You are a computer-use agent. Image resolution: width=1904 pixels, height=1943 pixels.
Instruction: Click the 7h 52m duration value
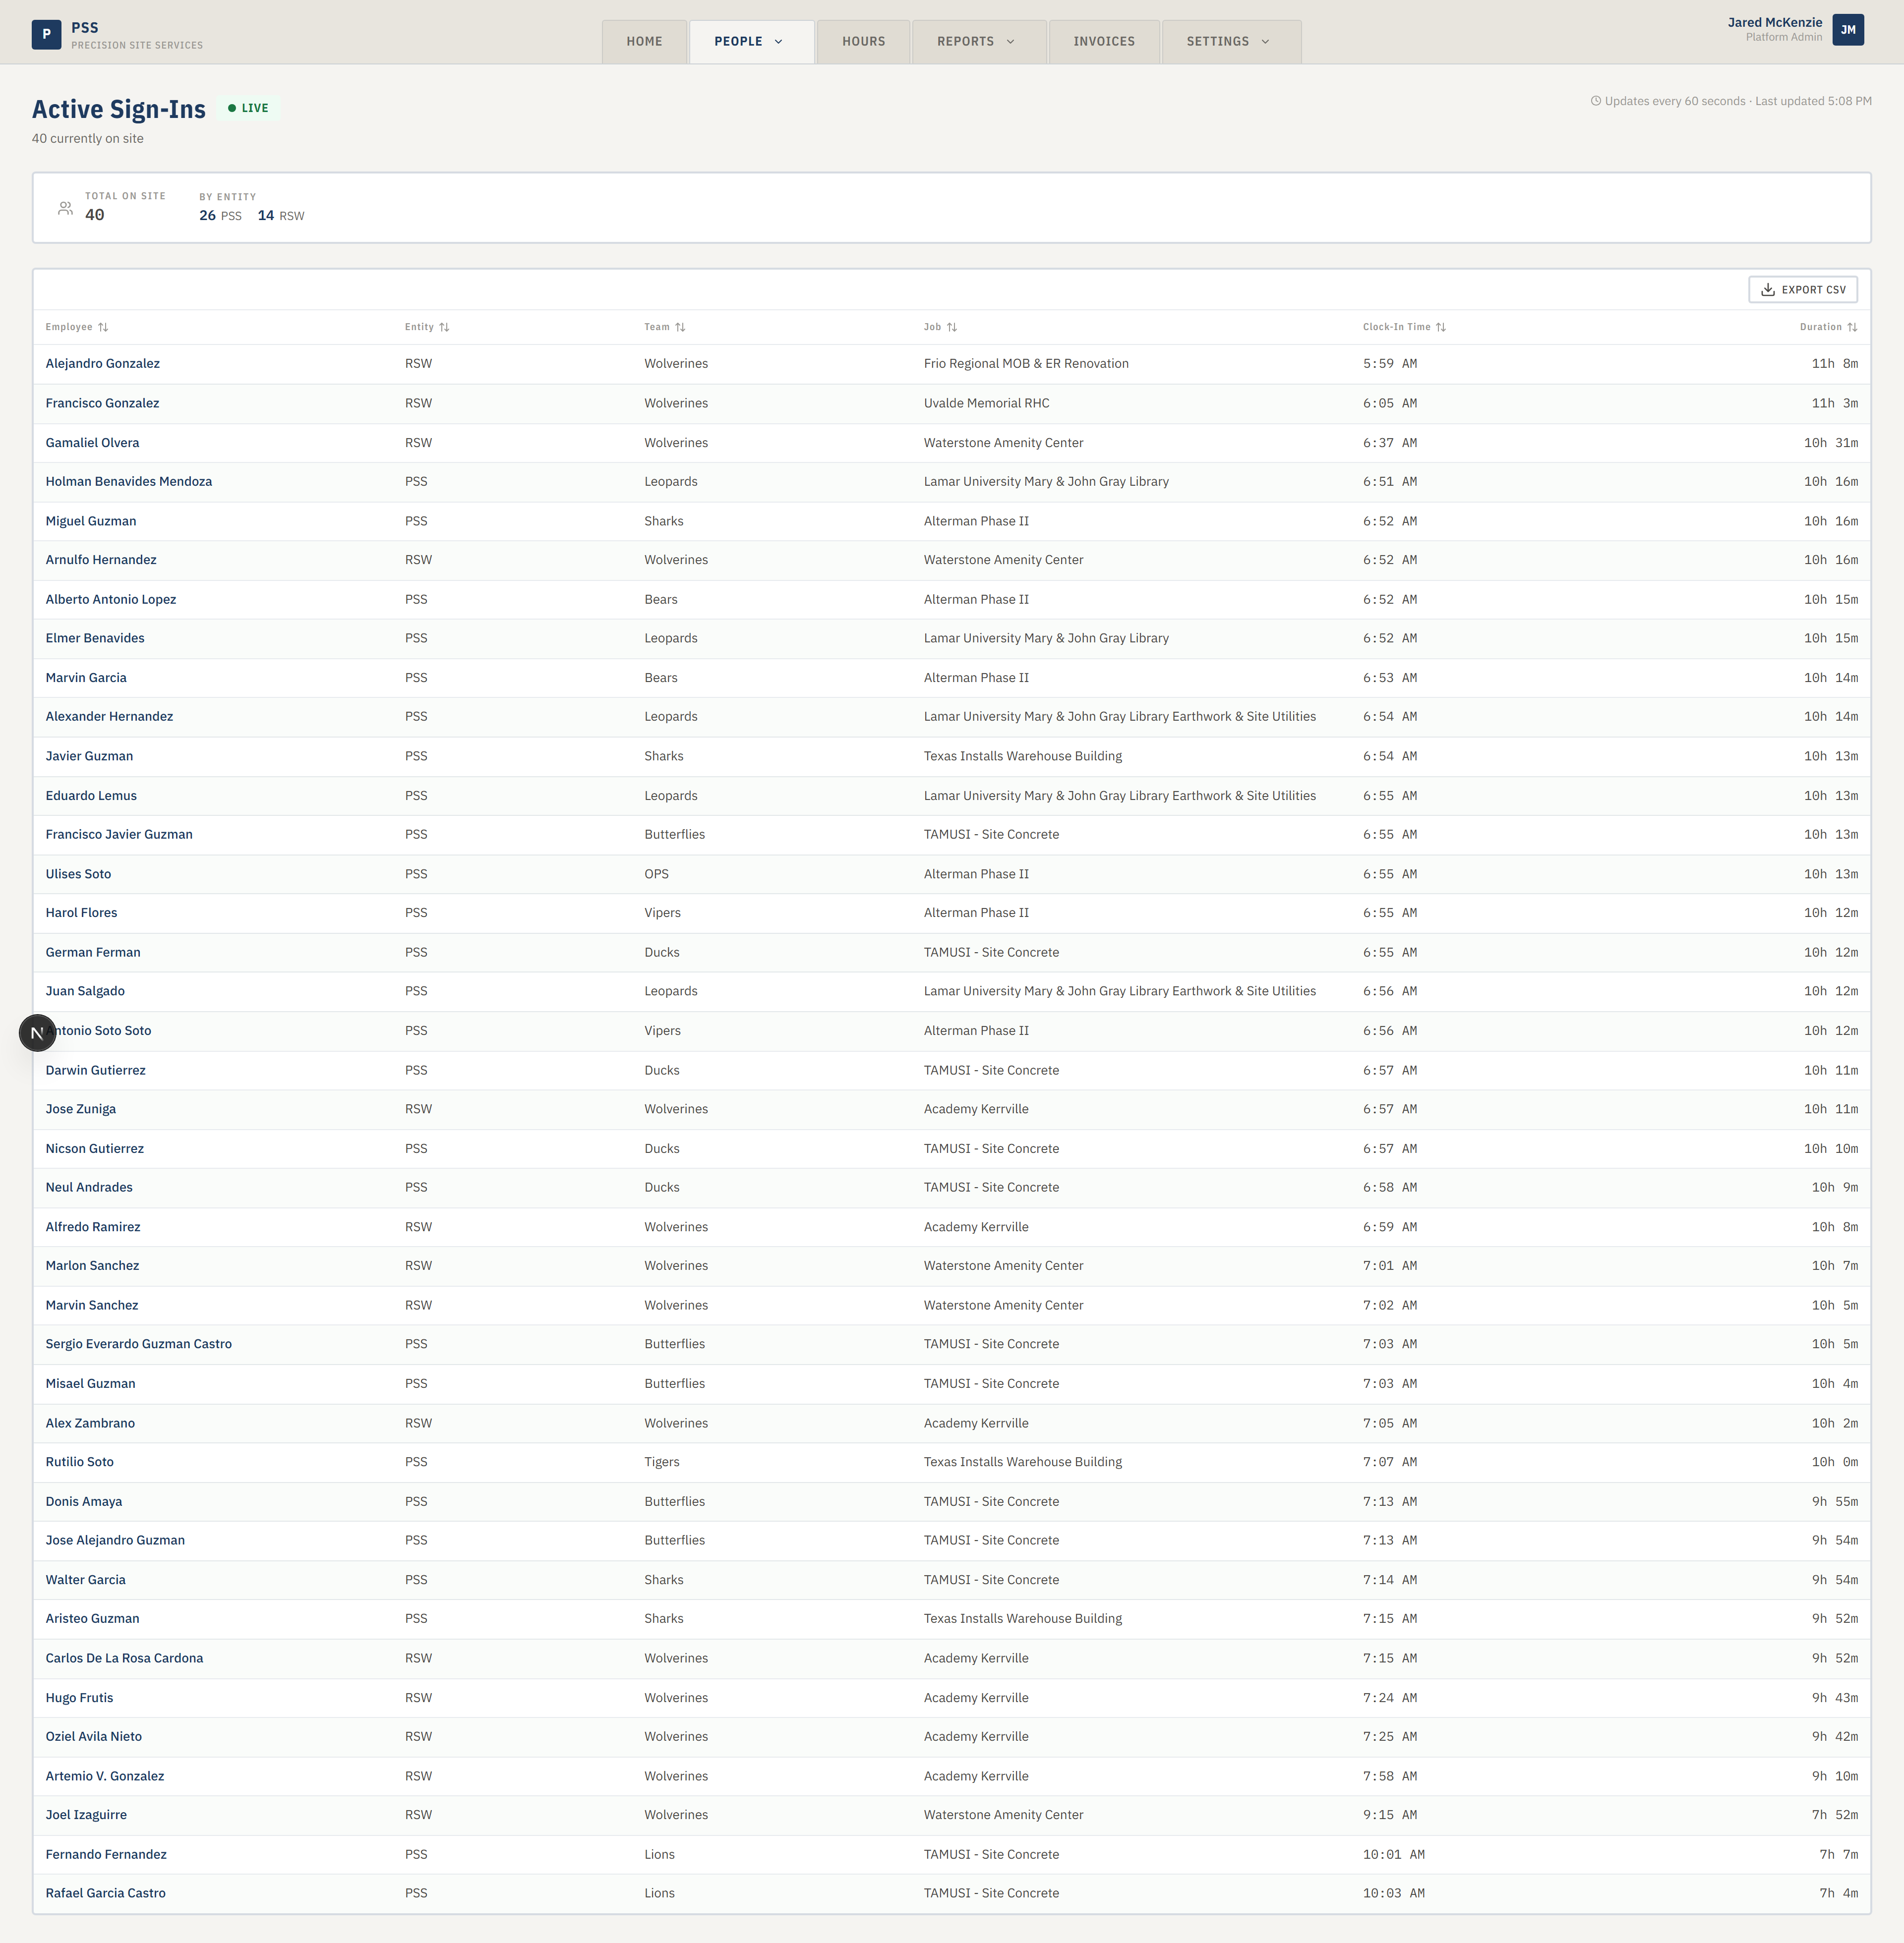coord(1834,1815)
